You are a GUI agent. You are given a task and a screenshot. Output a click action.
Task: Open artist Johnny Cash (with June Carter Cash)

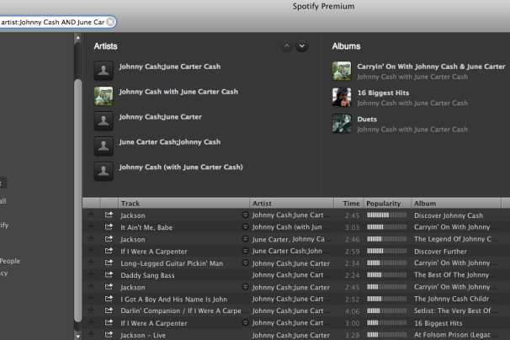pos(181,167)
